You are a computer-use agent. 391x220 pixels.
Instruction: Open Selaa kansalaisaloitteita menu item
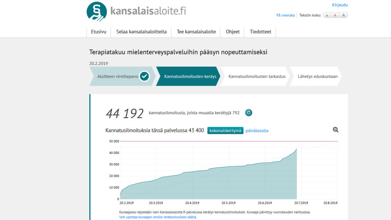pos(141,32)
